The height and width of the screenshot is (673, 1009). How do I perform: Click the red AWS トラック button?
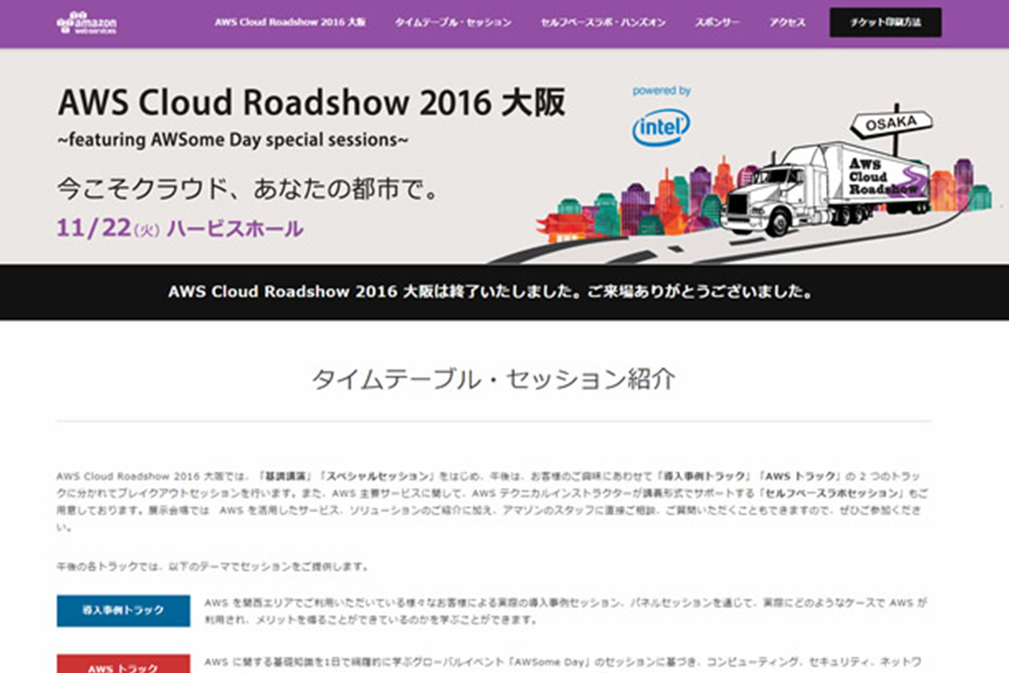(x=123, y=664)
